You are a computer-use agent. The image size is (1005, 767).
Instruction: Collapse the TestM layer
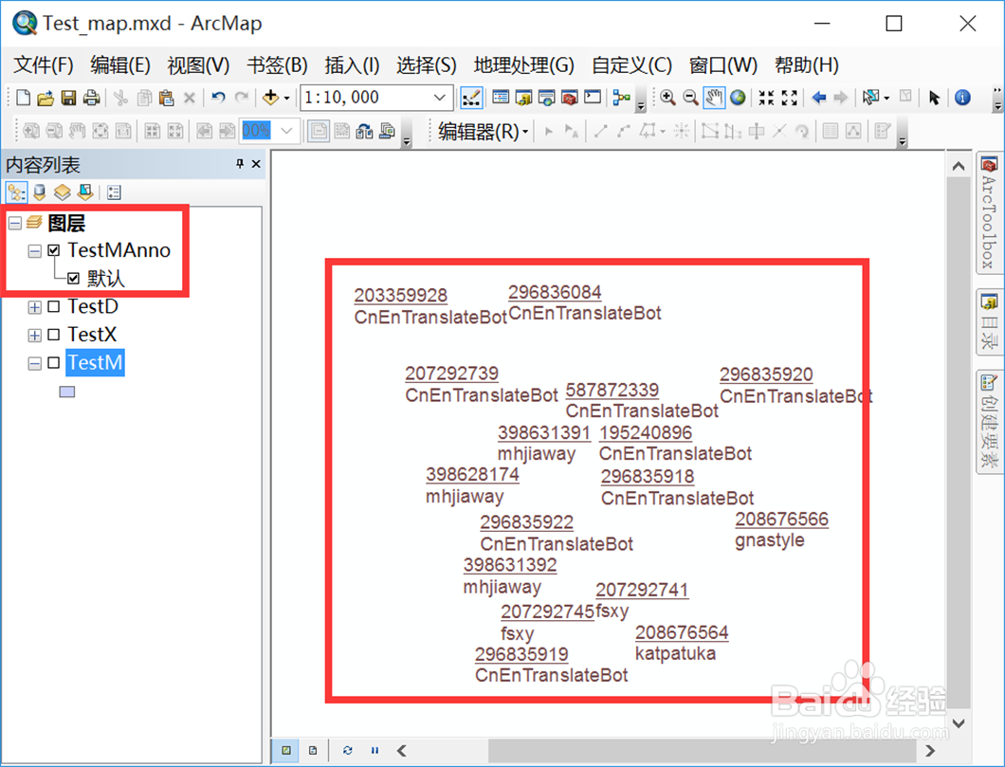click(x=35, y=363)
